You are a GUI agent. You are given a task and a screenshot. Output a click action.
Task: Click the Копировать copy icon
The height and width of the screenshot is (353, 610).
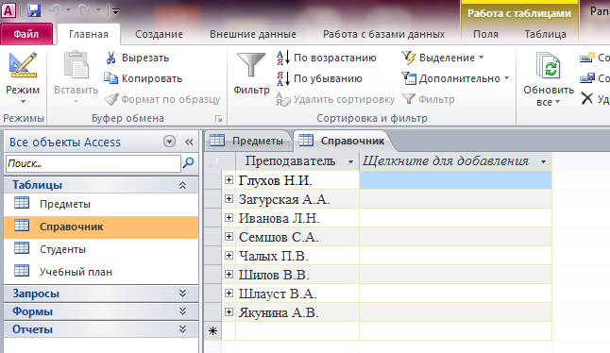click(x=110, y=78)
